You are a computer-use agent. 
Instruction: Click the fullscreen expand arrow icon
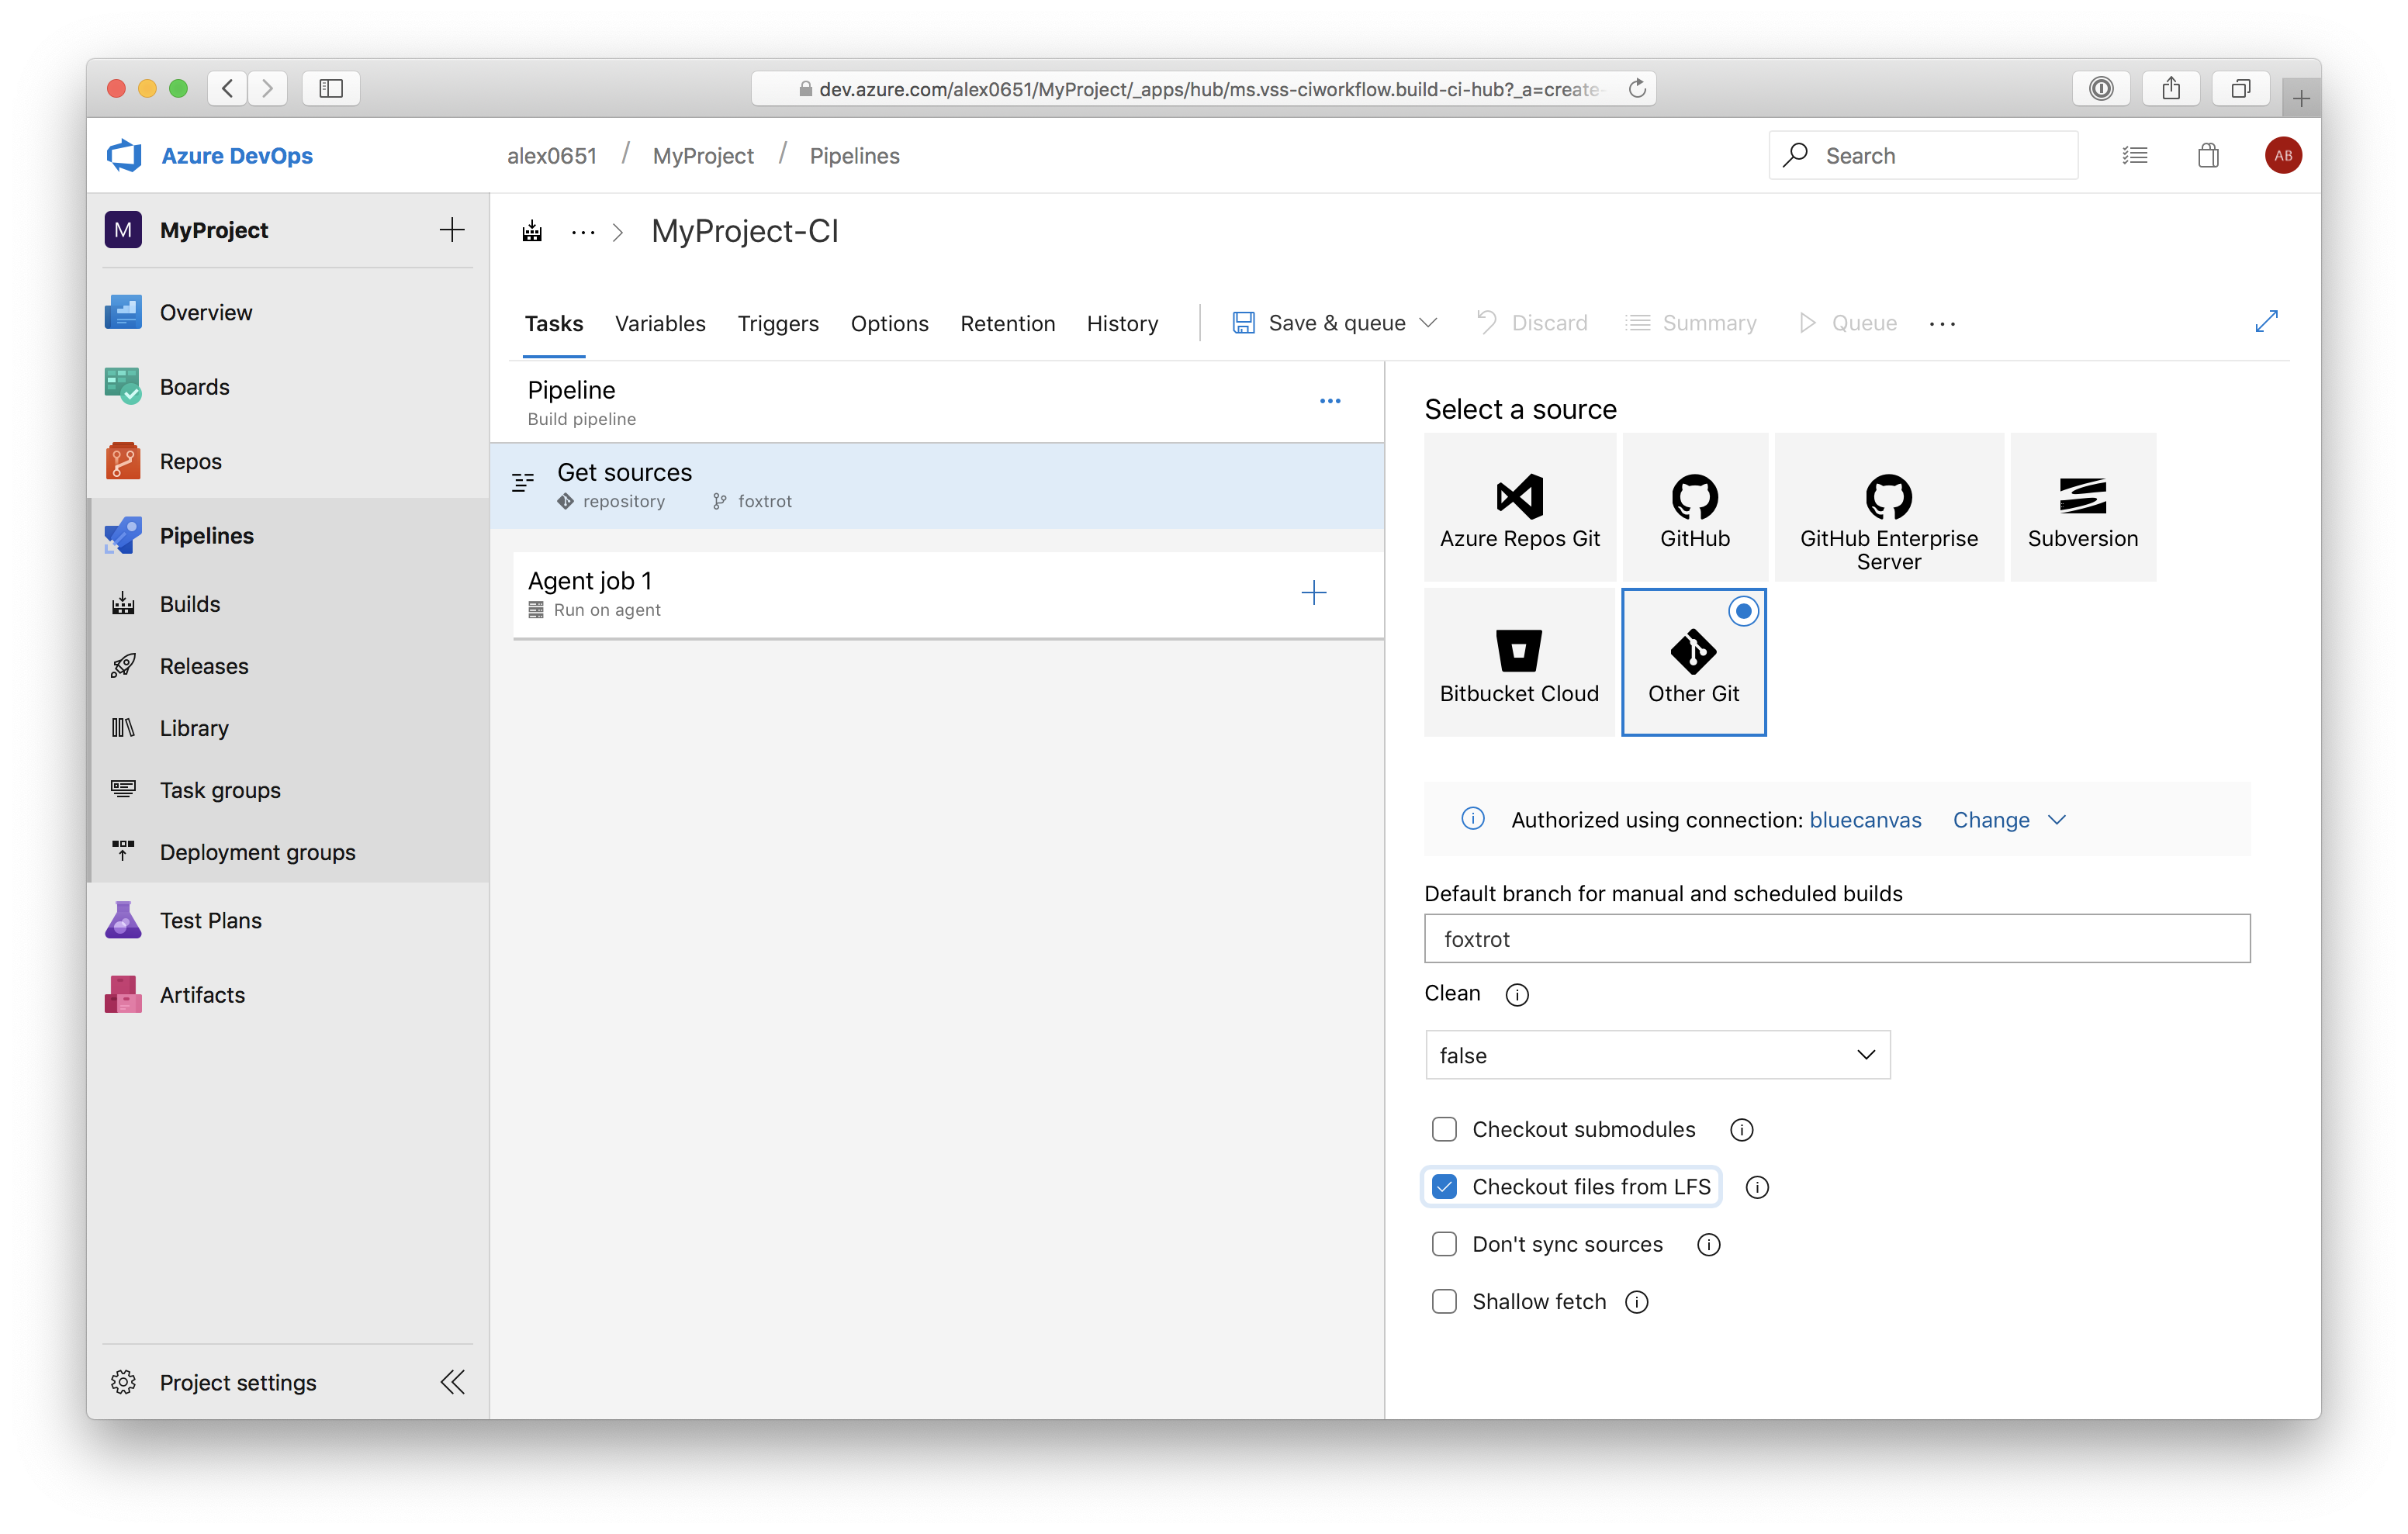point(2266,322)
